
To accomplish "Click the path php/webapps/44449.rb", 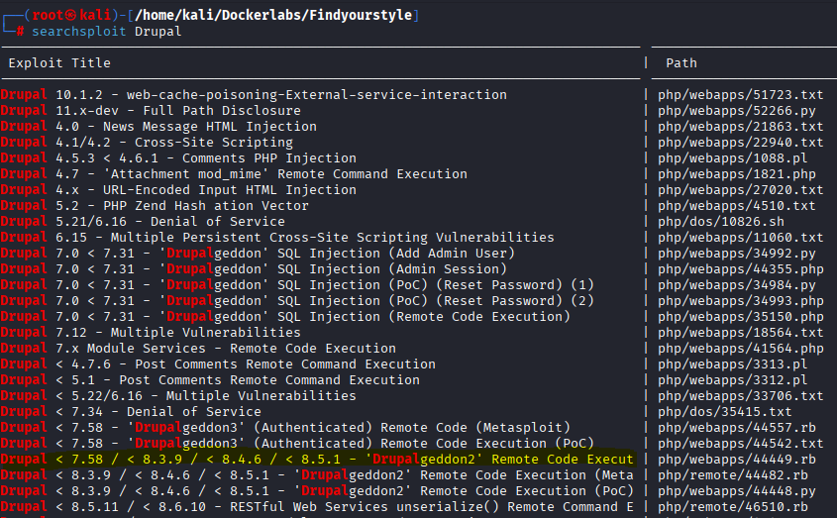I will coord(736,460).
